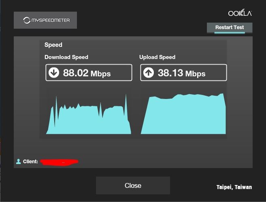Click the upload speed graph
Screen dimensions: 266x202
(x=183, y=114)
